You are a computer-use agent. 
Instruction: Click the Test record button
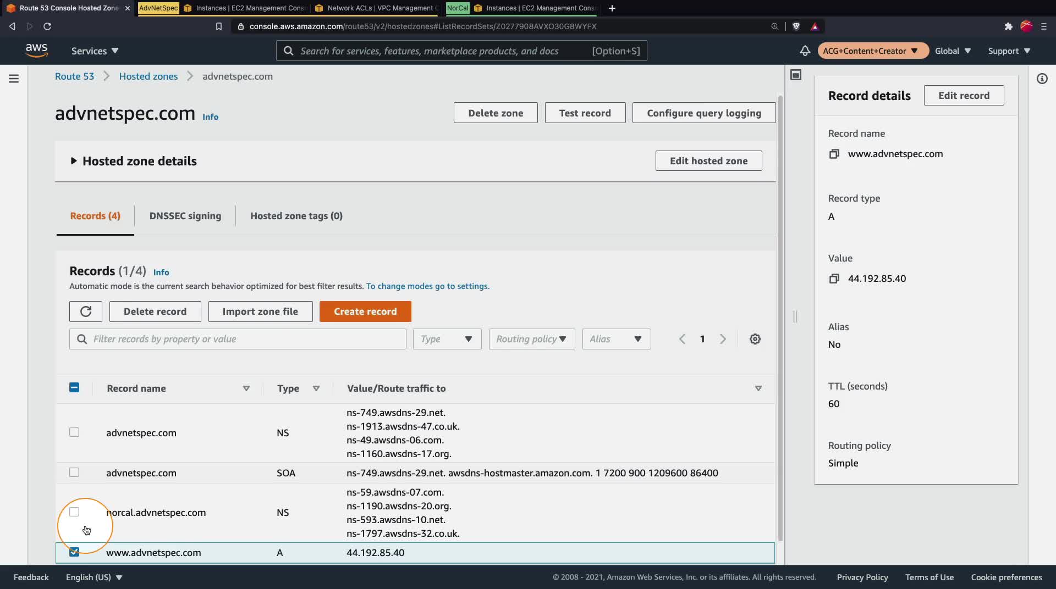(585, 113)
